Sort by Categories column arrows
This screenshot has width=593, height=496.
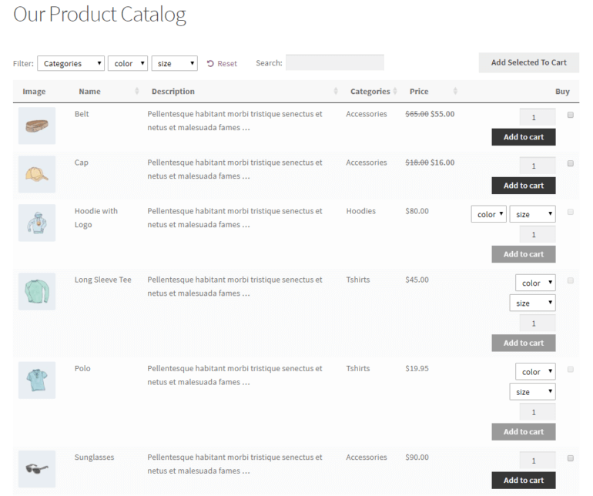(395, 91)
